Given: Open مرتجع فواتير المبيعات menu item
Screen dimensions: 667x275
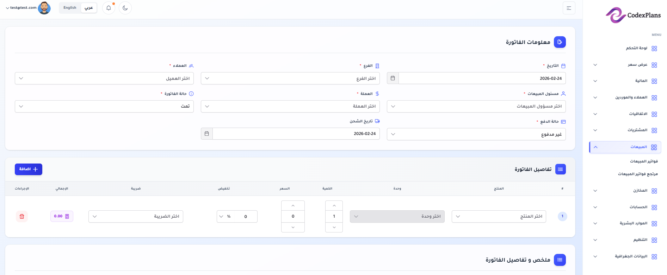Looking at the screenshot, I should click(x=638, y=174).
